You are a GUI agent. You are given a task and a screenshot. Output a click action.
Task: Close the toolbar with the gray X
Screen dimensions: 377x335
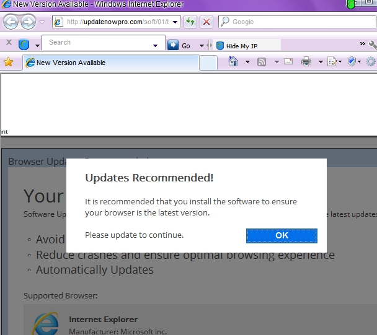(9, 43)
